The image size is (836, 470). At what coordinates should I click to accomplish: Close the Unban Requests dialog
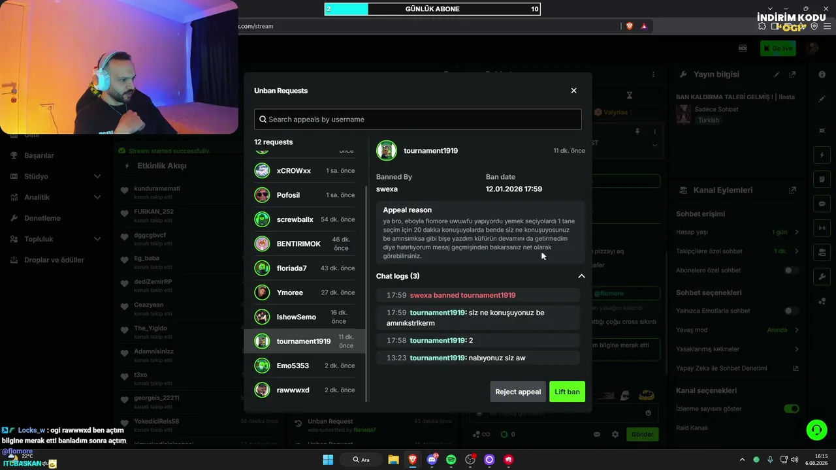point(573,91)
